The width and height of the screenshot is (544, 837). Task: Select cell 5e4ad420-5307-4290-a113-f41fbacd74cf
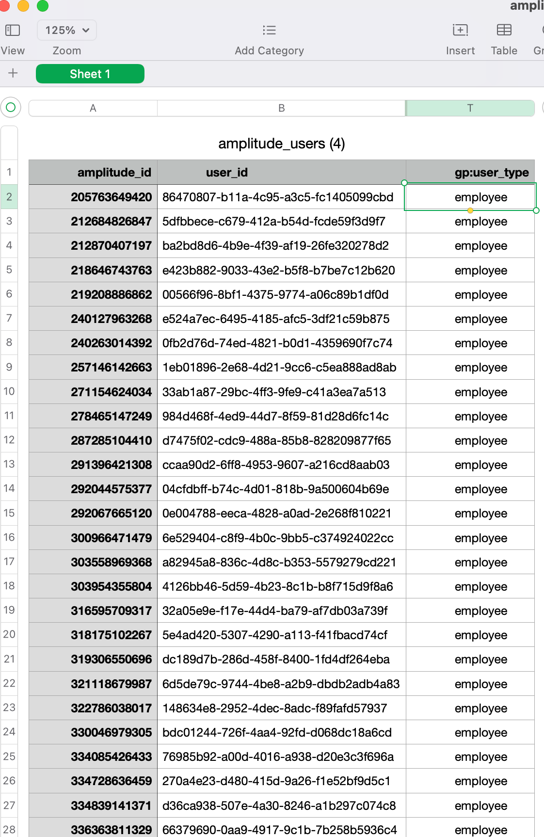click(281, 635)
